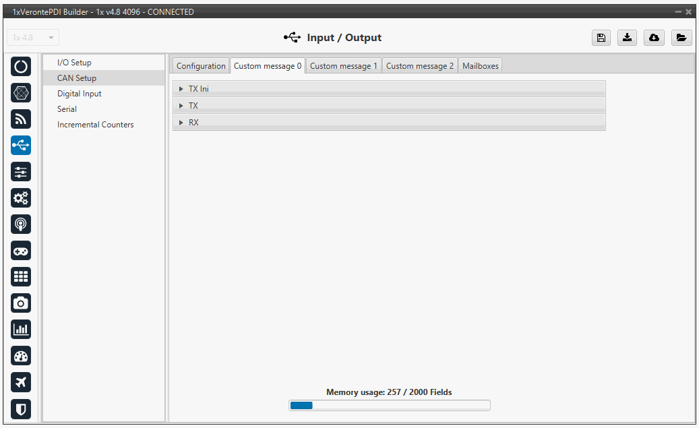The width and height of the screenshot is (699, 428).
Task: Select the gears icon in sidebar
Action: tap(21, 198)
